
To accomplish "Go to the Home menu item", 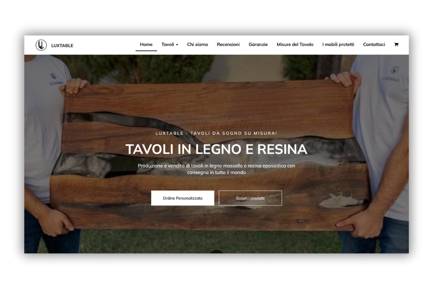I will (146, 44).
